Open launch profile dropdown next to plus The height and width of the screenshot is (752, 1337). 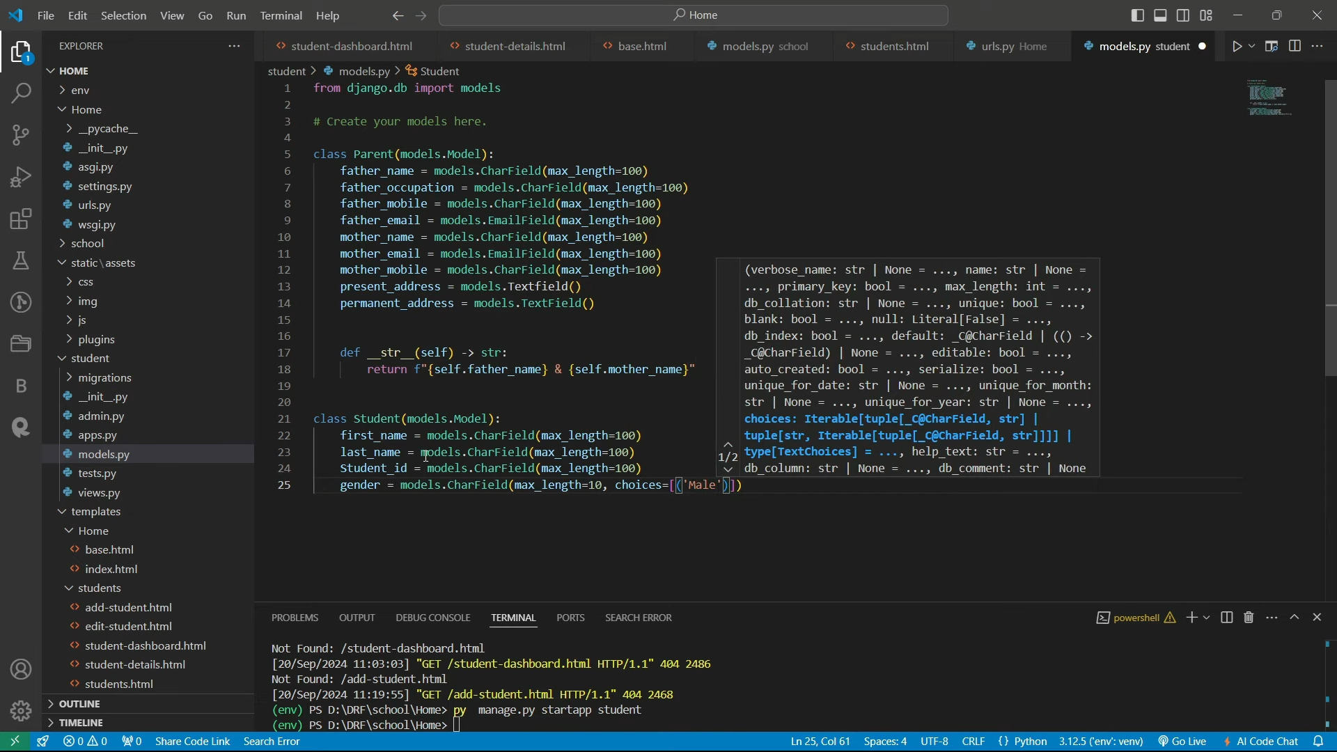1207,618
